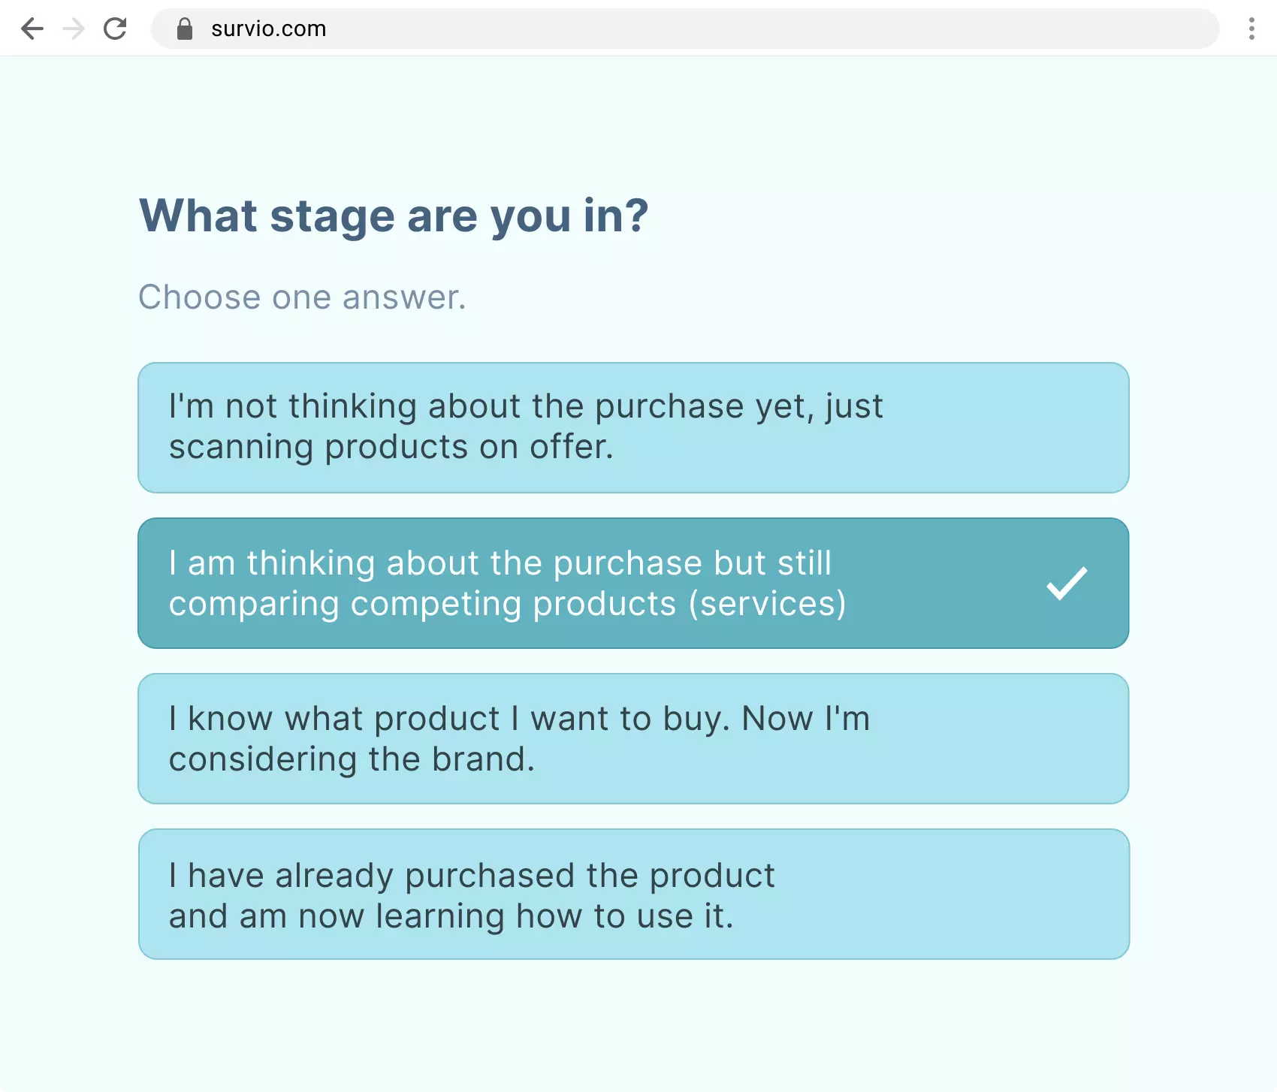Click the "Choose one answer." instruction text

302,297
